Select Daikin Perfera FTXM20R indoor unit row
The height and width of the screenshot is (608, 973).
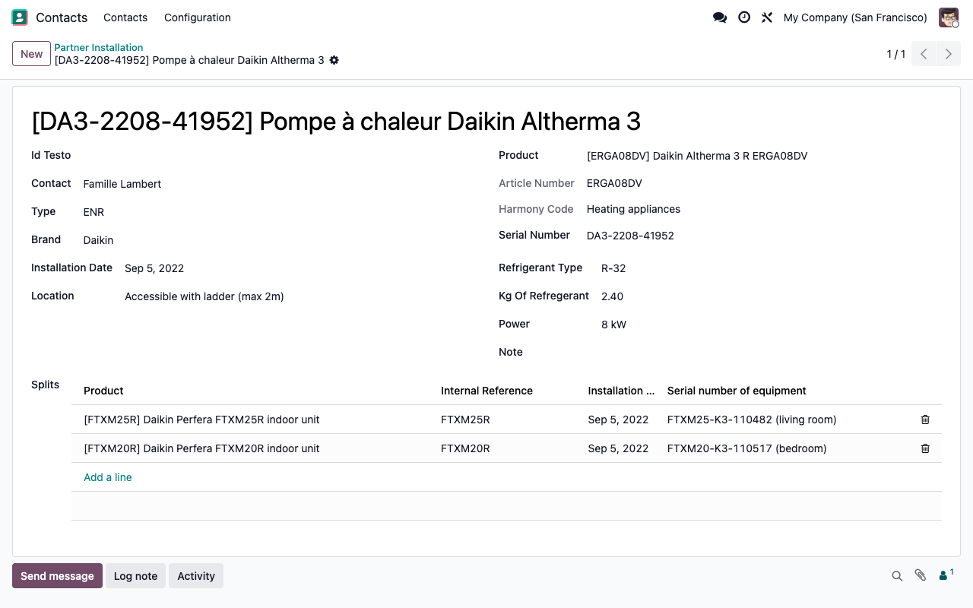tap(506, 448)
